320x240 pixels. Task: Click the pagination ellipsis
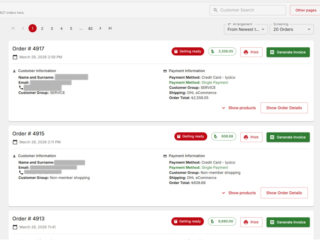[81, 28]
